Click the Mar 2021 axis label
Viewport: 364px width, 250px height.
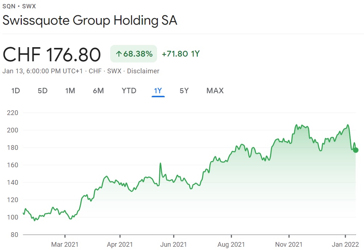click(x=65, y=245)
